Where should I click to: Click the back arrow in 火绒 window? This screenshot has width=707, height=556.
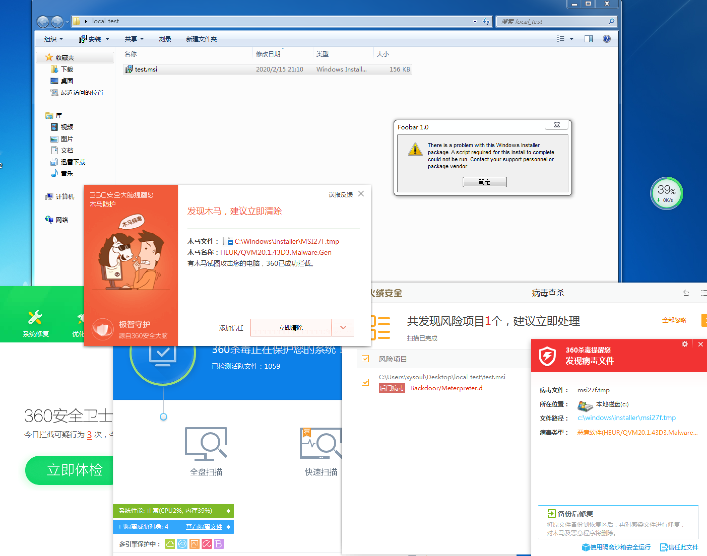pyautogui.click(x=686, y=293)
